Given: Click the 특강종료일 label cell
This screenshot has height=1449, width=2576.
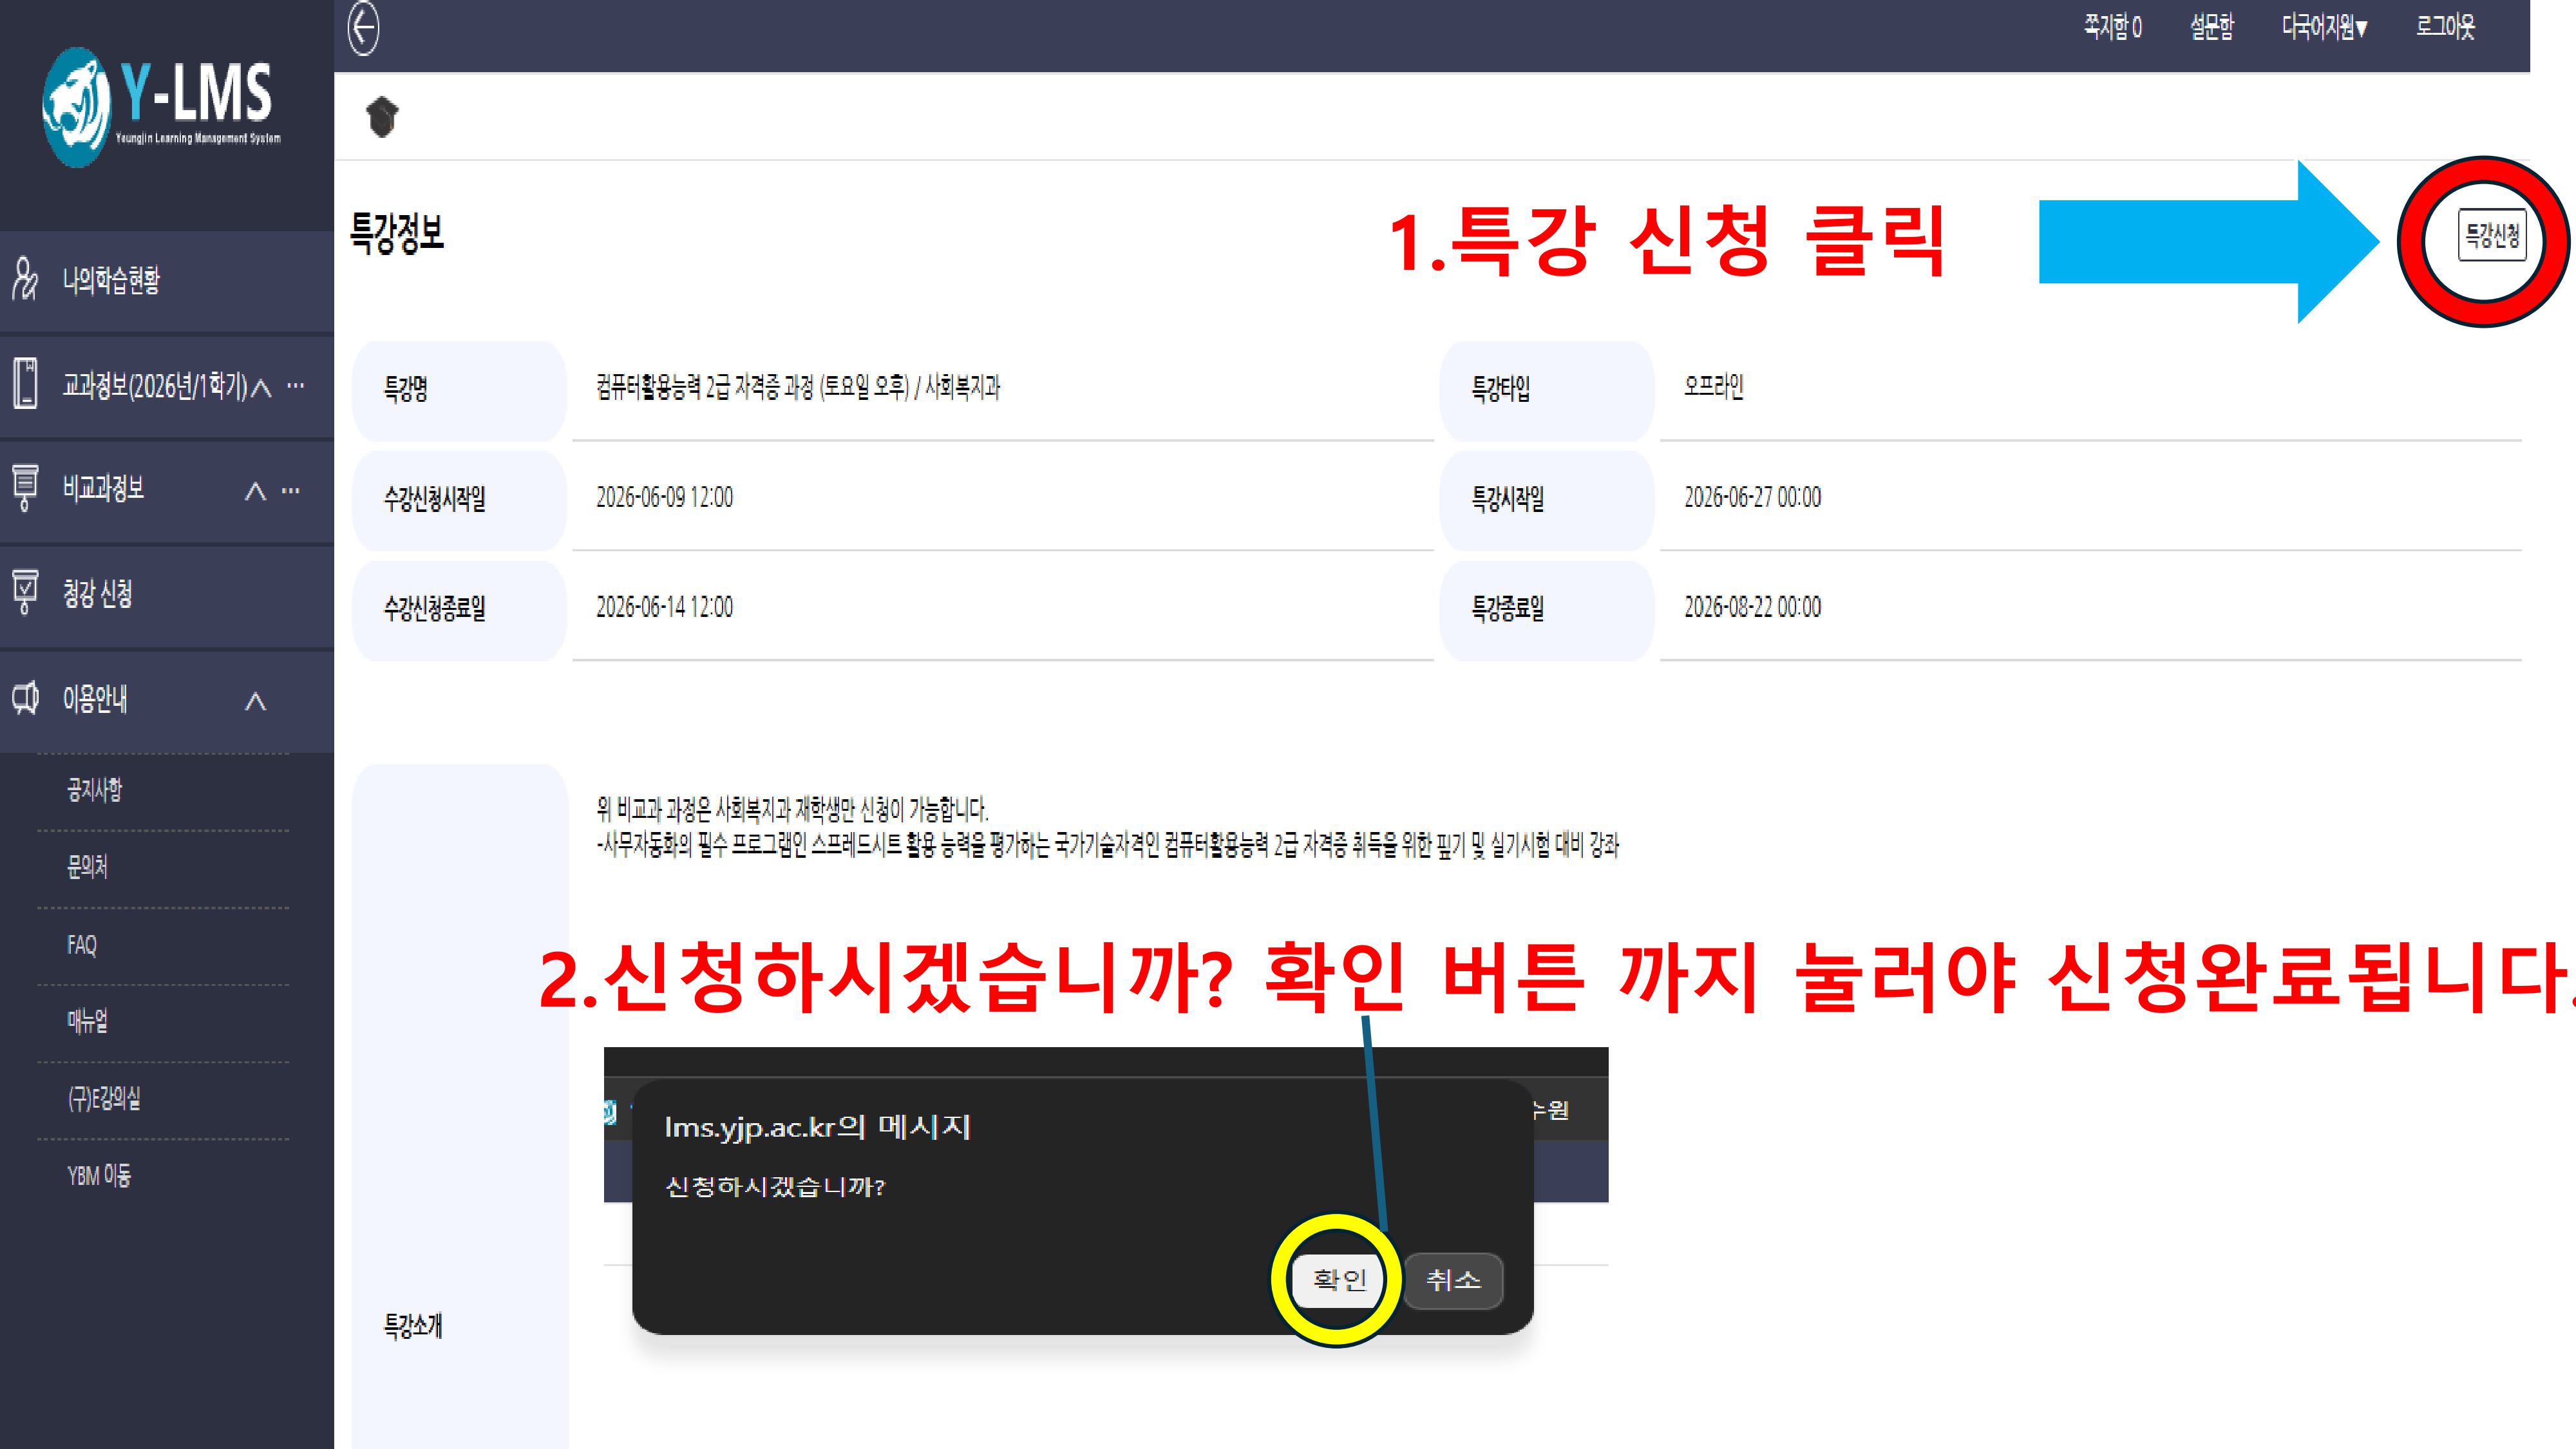Looking at the screenshot, I should [1547, 610].
